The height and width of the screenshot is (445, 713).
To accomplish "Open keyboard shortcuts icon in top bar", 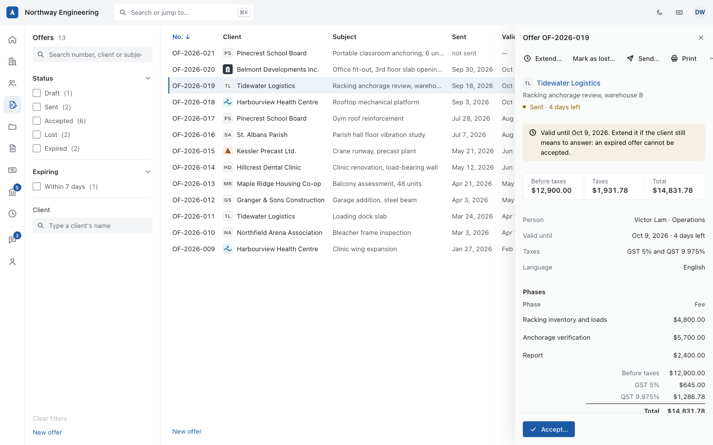I will tap(679, 12).
